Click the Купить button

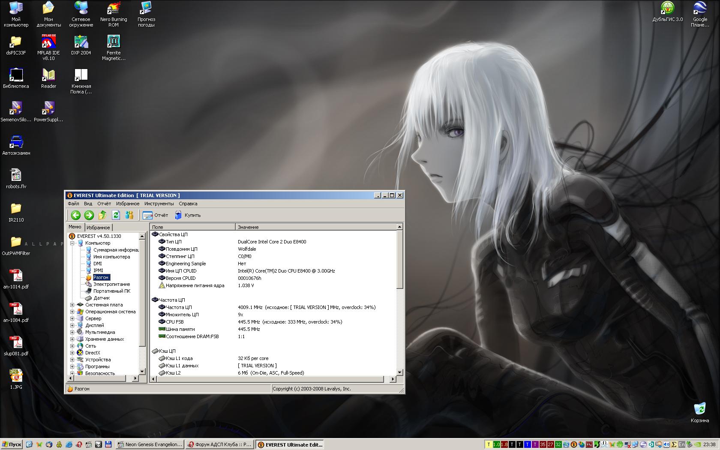188,215
